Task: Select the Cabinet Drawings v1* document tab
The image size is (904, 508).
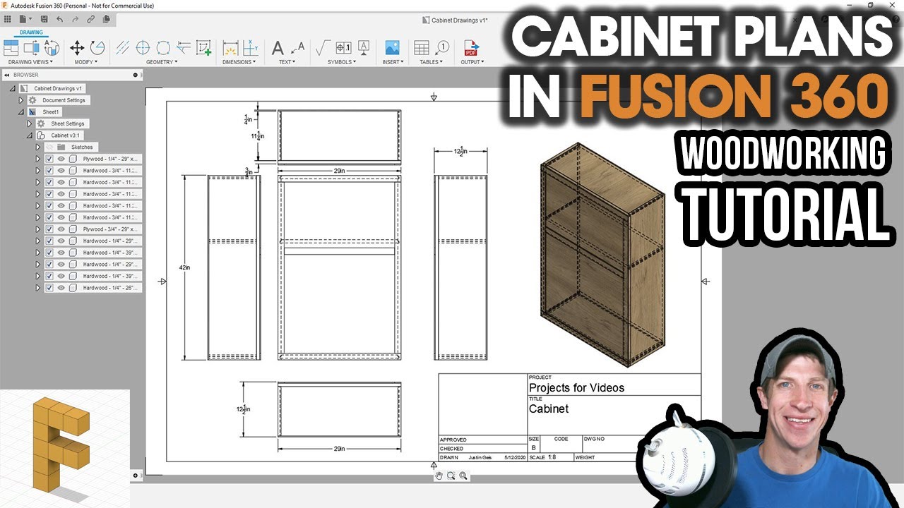Action: coord(456,20)
